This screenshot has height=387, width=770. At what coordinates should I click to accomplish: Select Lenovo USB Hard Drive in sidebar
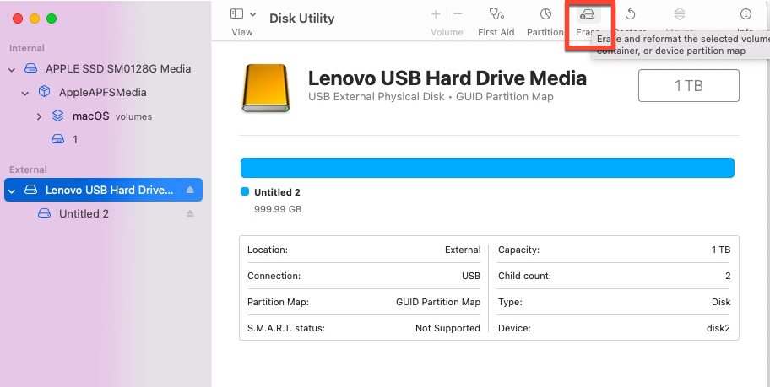click(x=103, y=190)
